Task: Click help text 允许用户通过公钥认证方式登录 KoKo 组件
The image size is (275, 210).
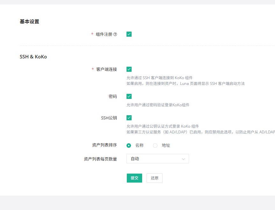Action: click(x=163, y=126)
